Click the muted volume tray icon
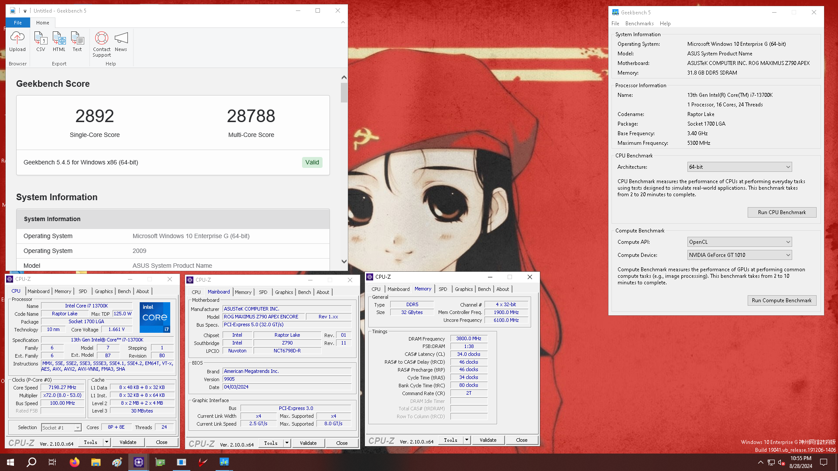The image size is (838, 471). [782, 462]
